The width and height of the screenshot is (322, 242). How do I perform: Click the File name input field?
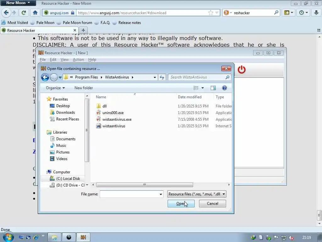(129, 194)
